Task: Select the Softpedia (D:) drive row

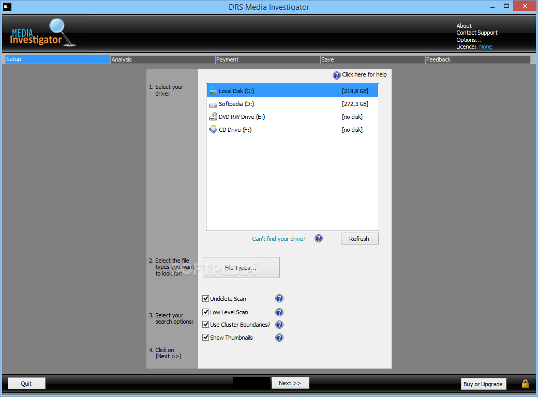Action: pos(292,104)
